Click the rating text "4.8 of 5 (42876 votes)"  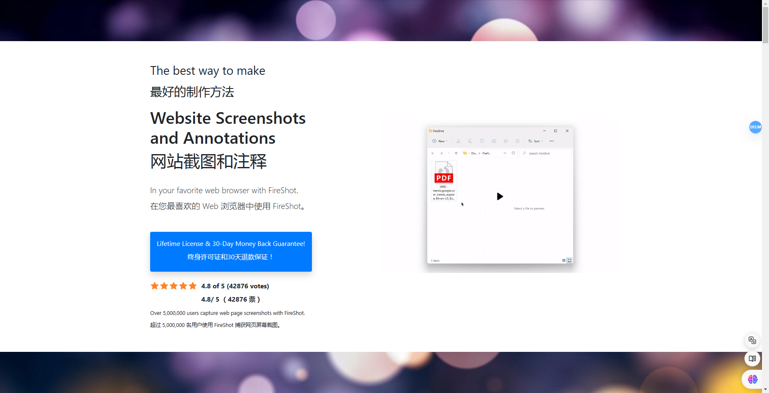pyautogui.click(x=235, y=286)
